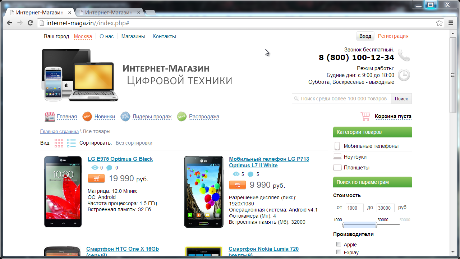The width and height of the screenshot is (460, 259).
Task: Click the views eye icon of LG P713
Action: 236,174
